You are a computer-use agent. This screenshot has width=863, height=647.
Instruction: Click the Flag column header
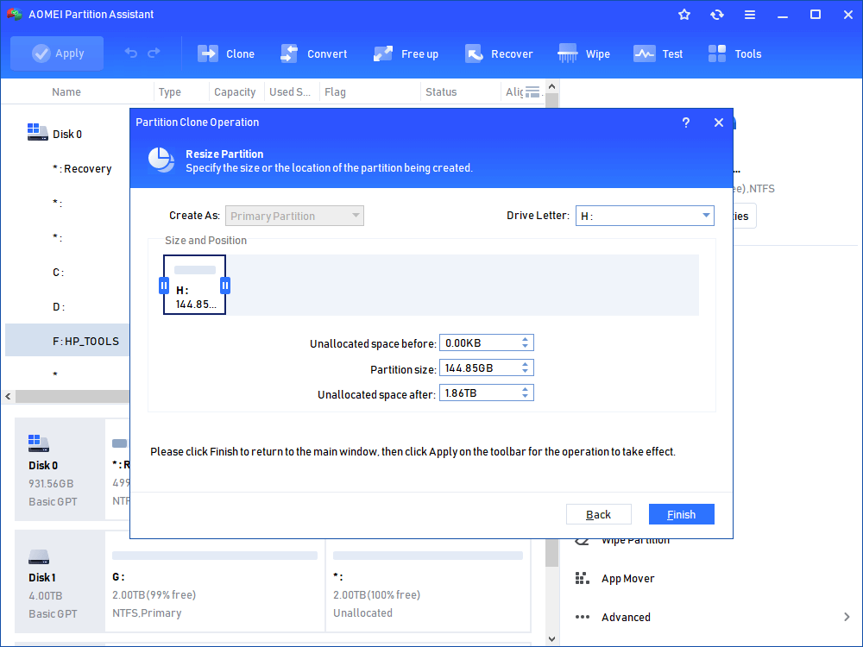coord(335,92)
